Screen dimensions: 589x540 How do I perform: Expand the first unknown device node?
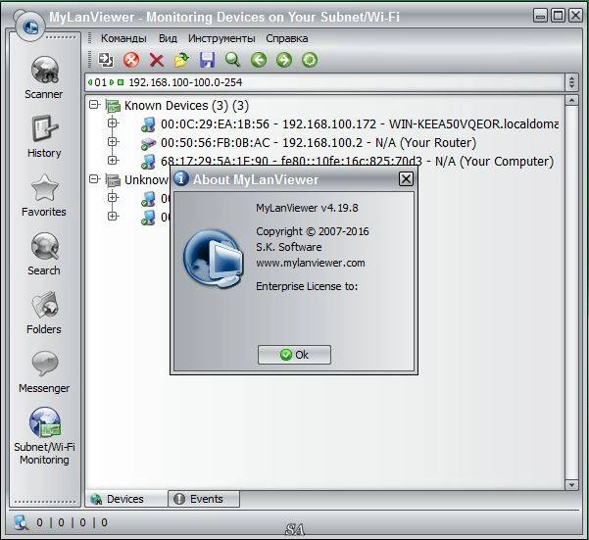point(113,197)
